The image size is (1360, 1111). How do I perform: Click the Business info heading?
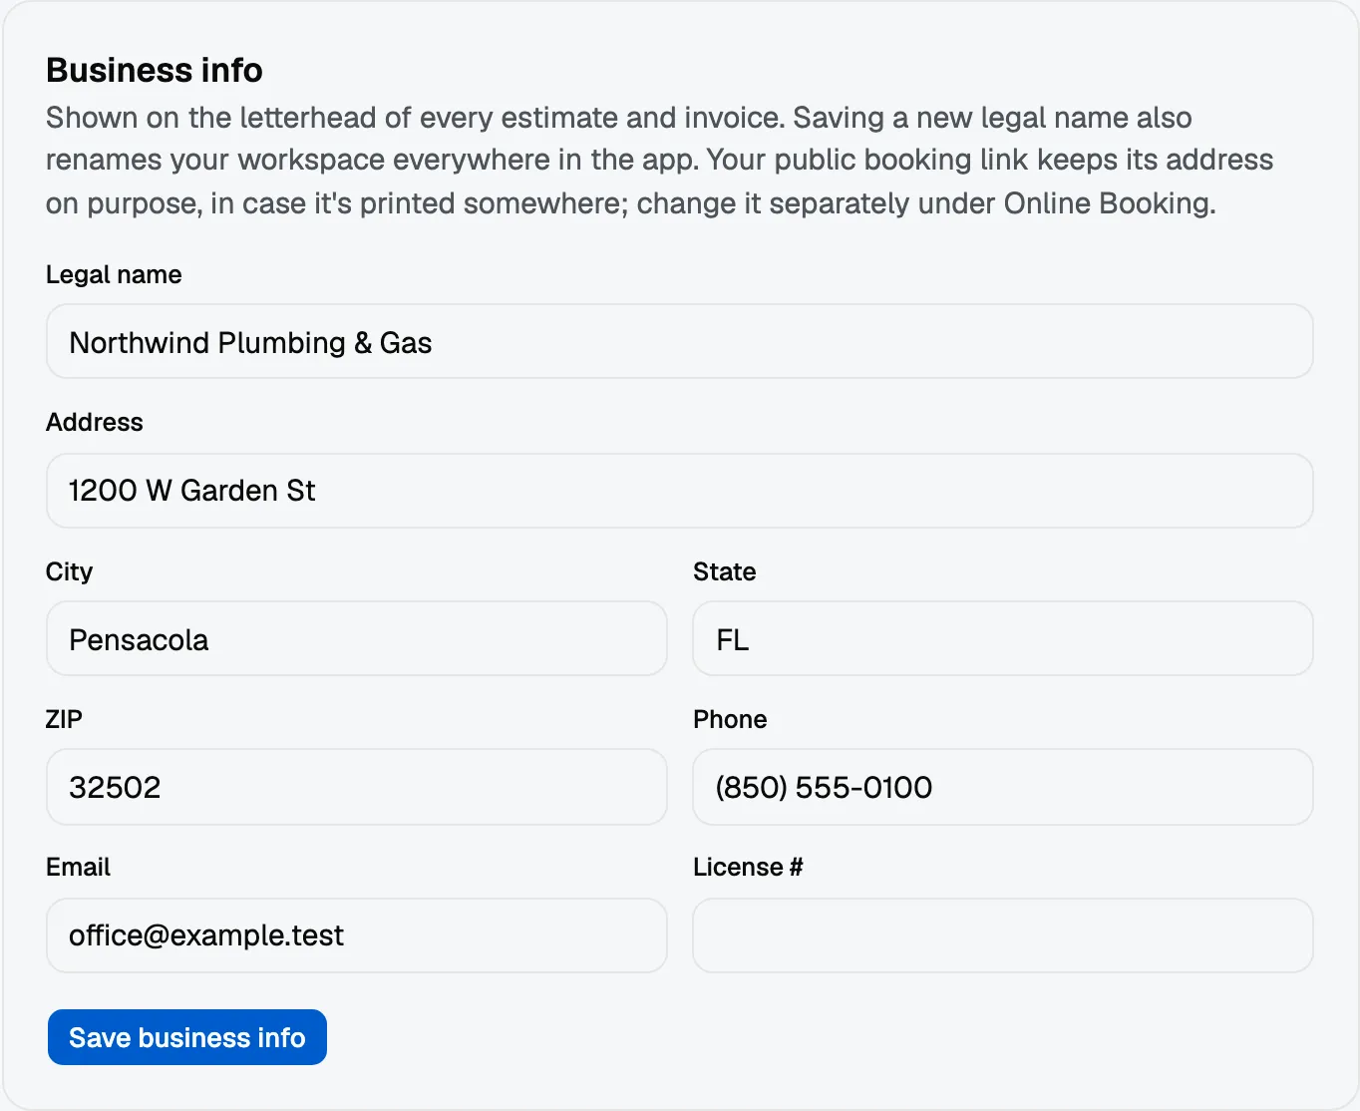pyautogui.click(x=155, y=70)
